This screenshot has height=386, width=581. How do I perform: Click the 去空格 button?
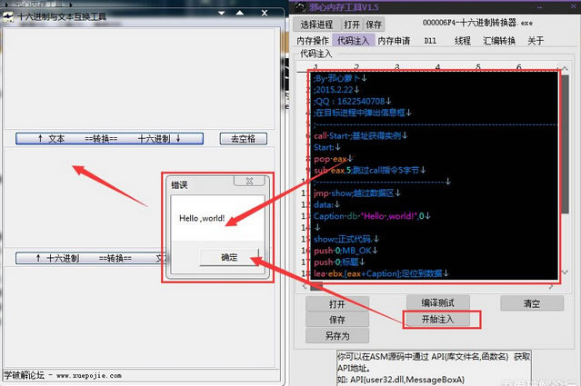pyautogui.click(x=243, y=139)
